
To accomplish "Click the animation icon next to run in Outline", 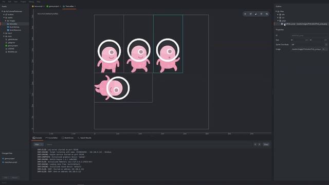I will [x=280, y=17].
